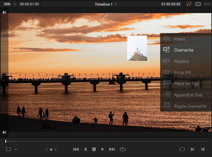Viewport: 212px width, 157px height.
Task: Stop playback
Action: (x=94, y=149)
